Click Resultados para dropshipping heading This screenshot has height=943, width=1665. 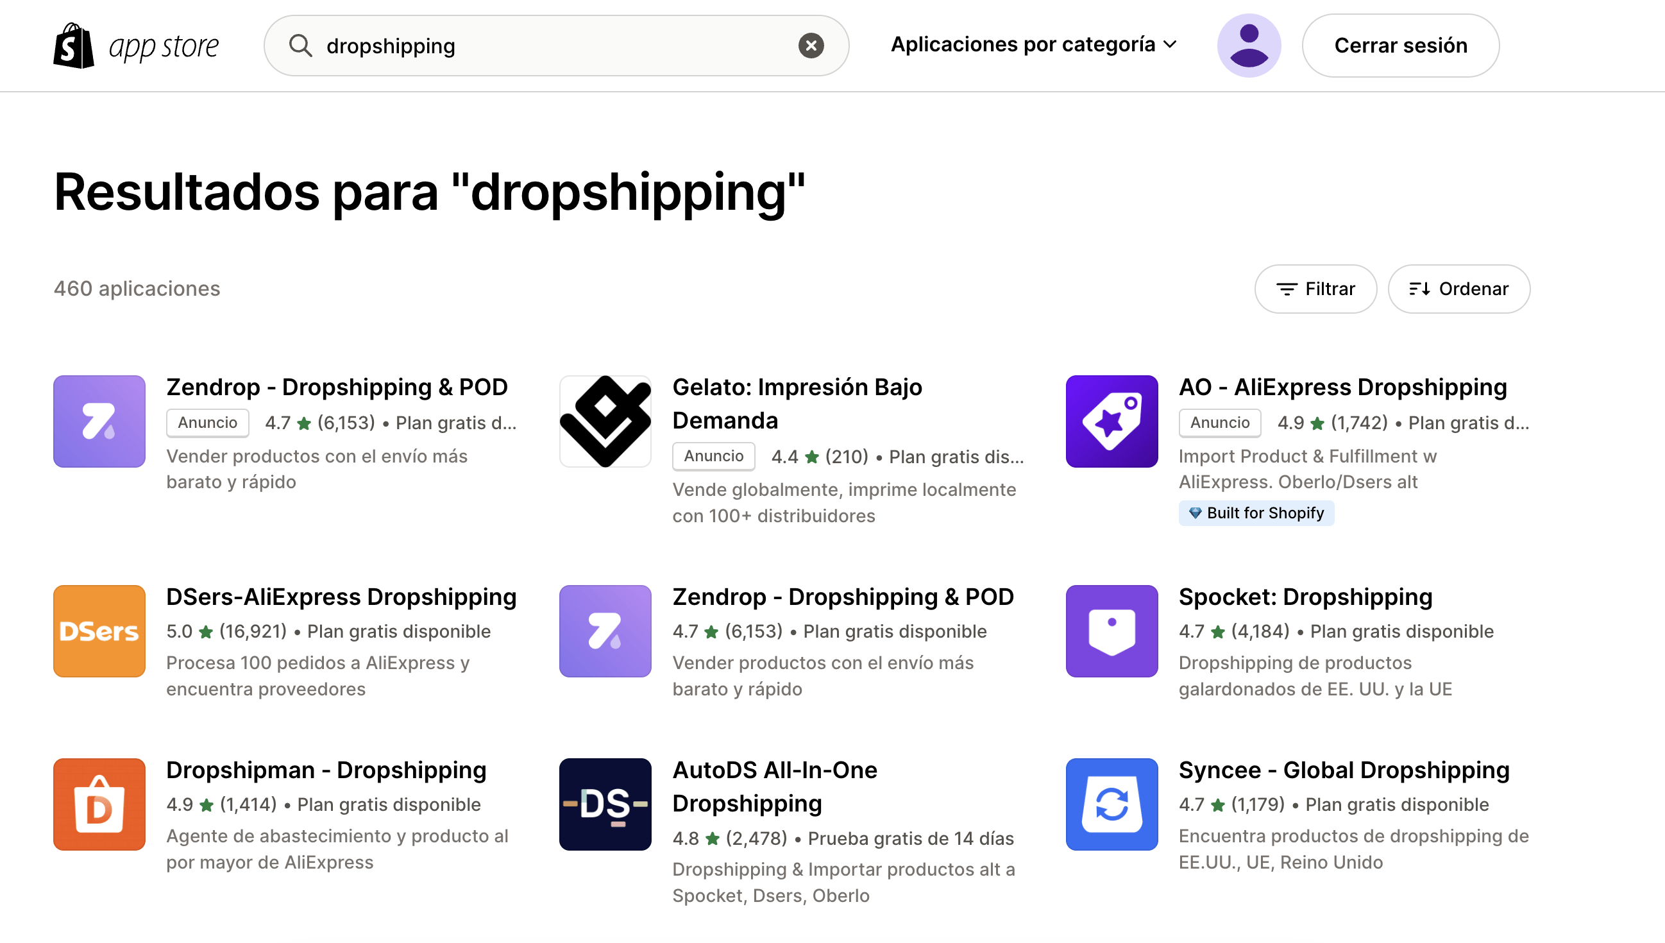429,192
